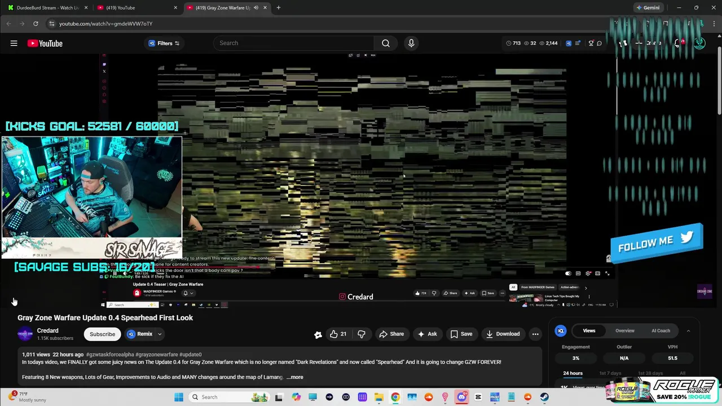The height and width of the screenshot is (406, 722).
Task: Click the VPH 51.5 value
Action: click(672, 358)
